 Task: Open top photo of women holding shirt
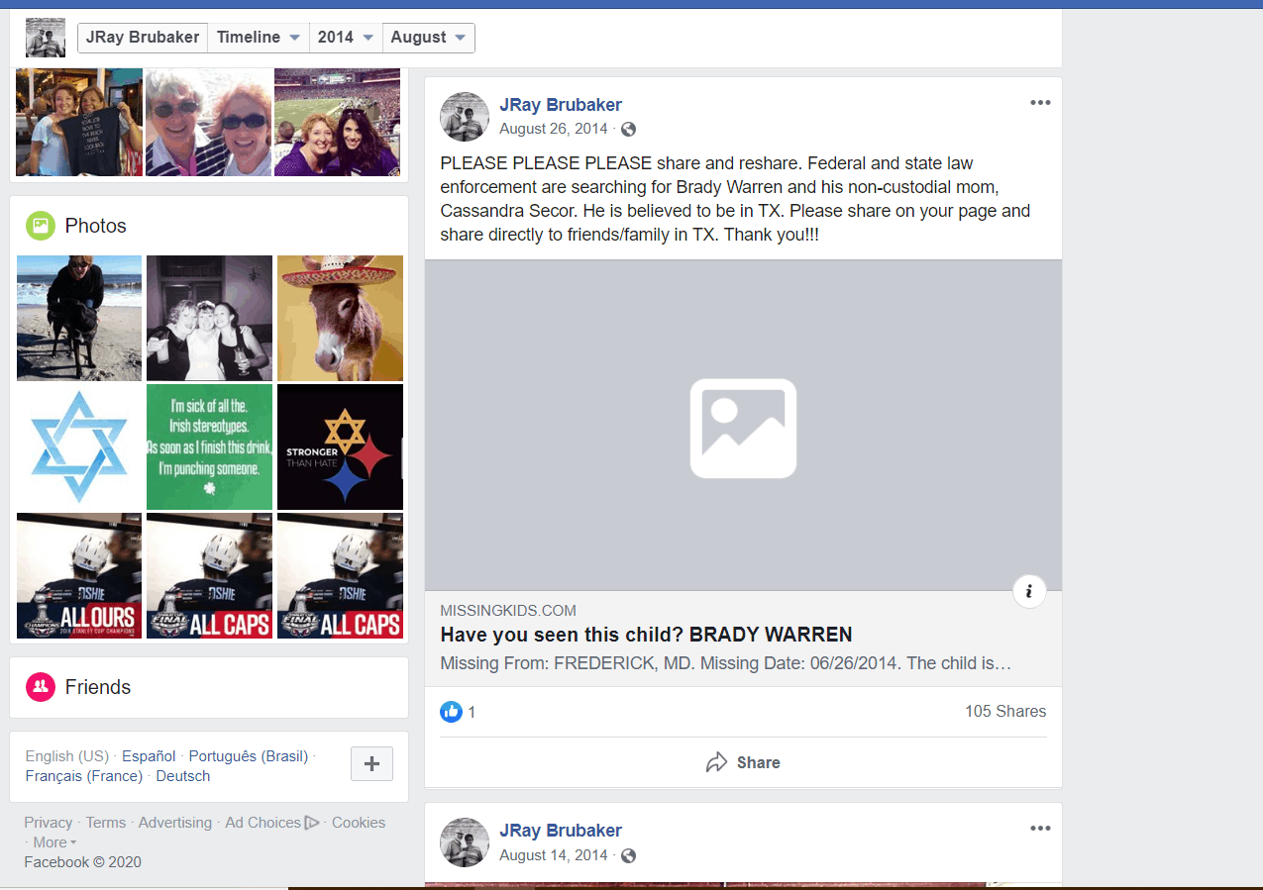pyautogui.click(x=79, y=122)
